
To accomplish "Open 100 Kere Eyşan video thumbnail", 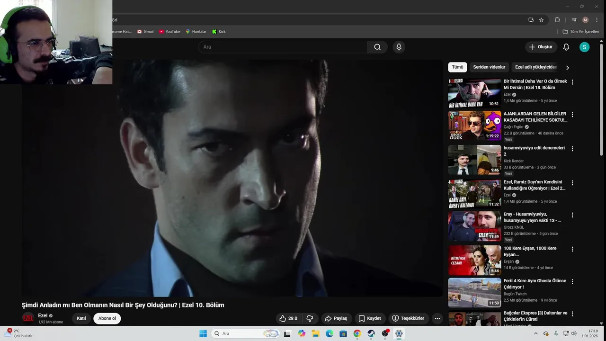I will coord(474,260).
